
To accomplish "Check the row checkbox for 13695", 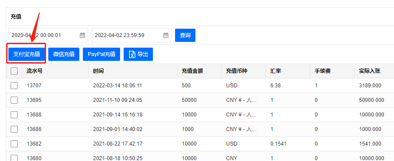I will point(14,100).
